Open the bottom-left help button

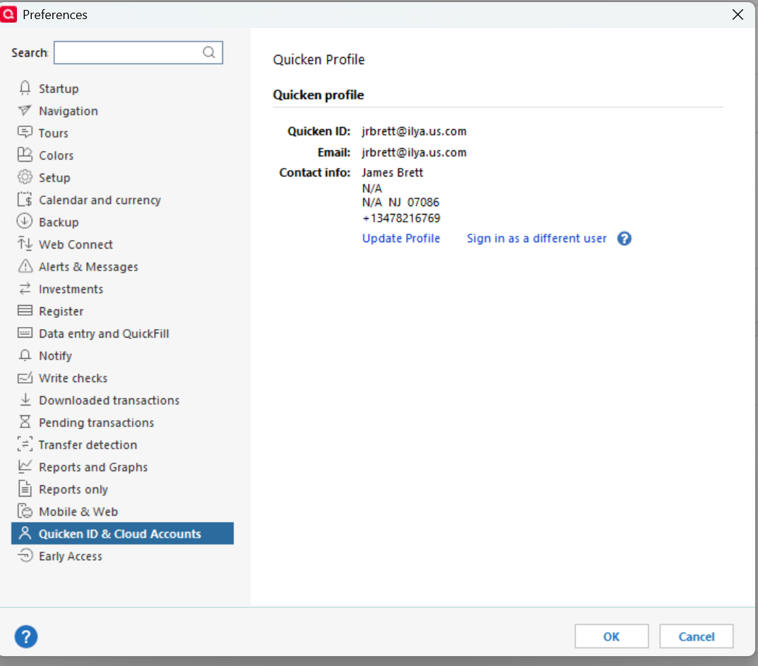(26, 636)
